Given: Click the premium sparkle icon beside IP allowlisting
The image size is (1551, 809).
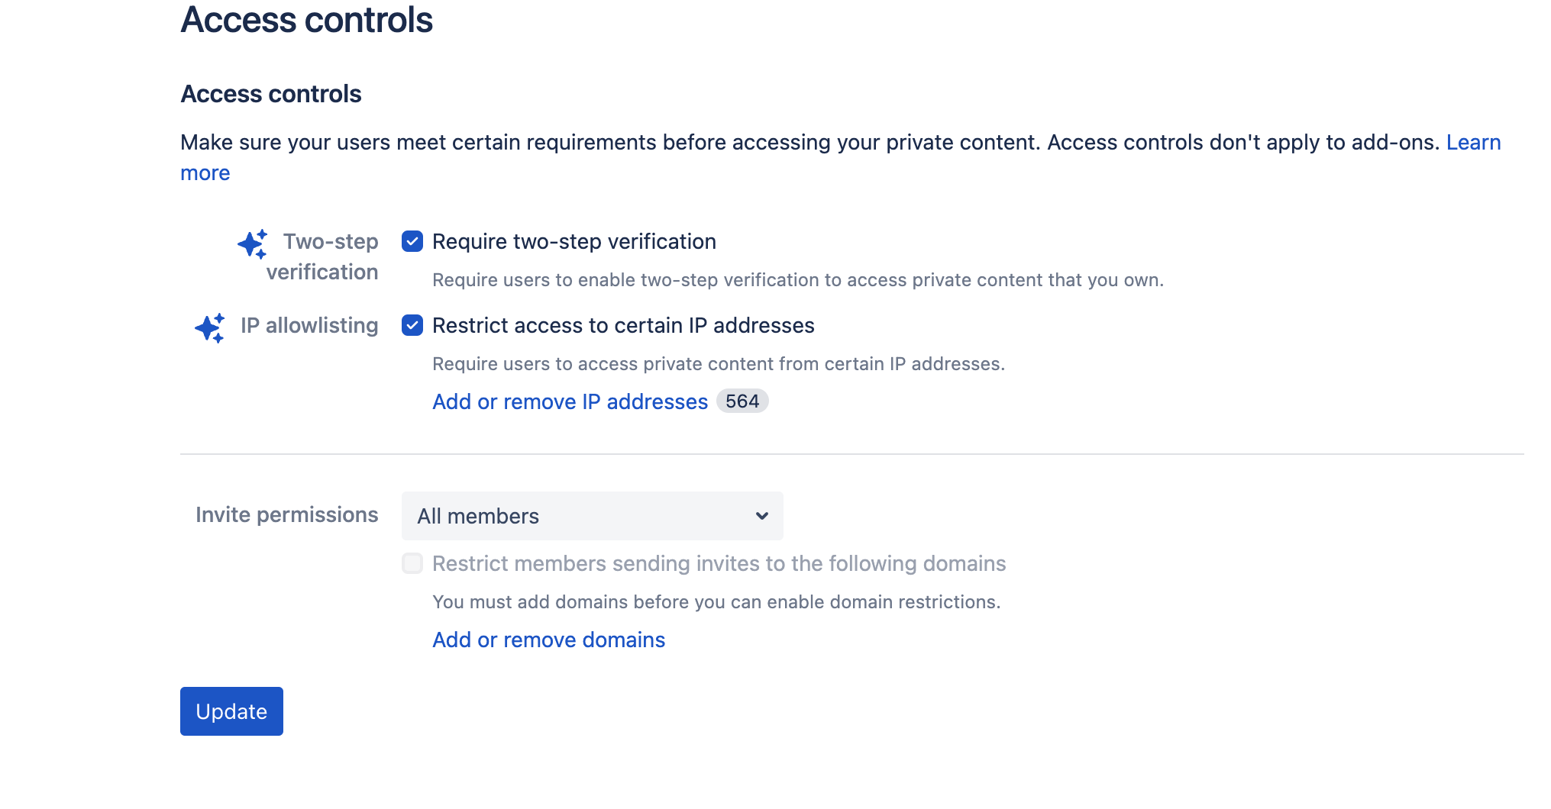Looking at the screenshot, I should (x=209, y=328).
